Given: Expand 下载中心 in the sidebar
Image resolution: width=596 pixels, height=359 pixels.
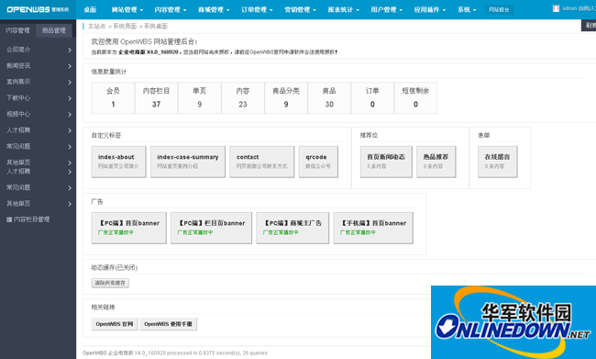Looking at the screenshot, I should [x=38, y=98].
